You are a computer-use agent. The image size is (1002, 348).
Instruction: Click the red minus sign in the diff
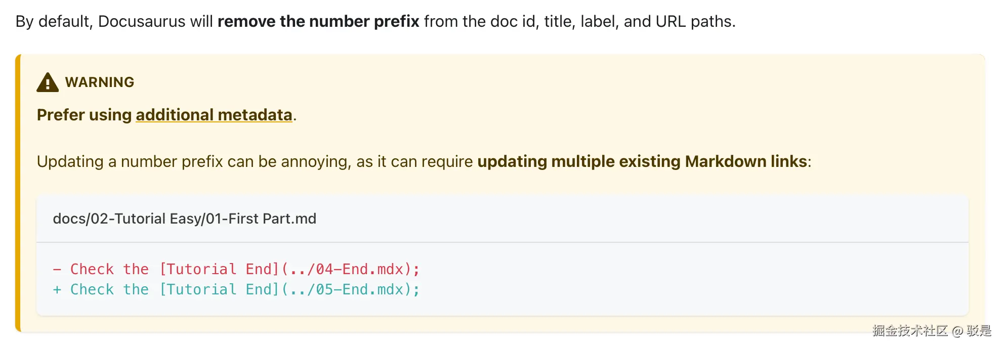tap(57, 269)
